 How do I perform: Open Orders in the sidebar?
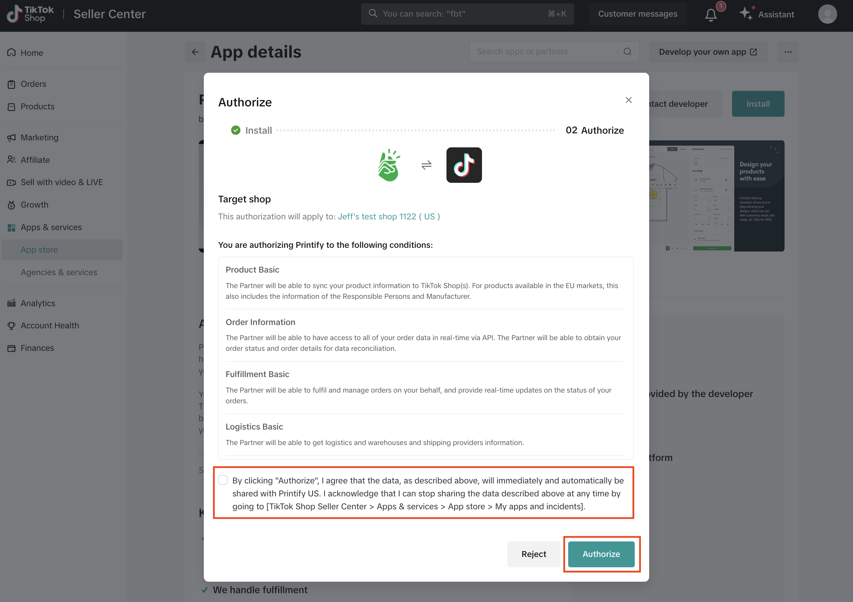tap(33, 84)
